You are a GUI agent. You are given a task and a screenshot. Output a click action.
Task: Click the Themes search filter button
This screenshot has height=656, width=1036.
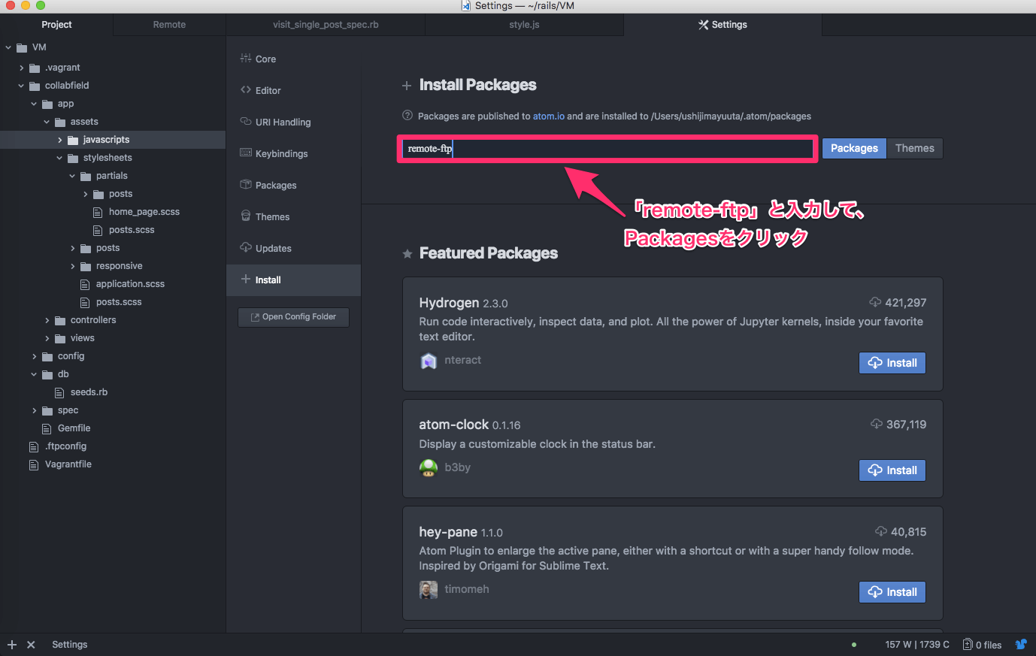pos(914,148)
